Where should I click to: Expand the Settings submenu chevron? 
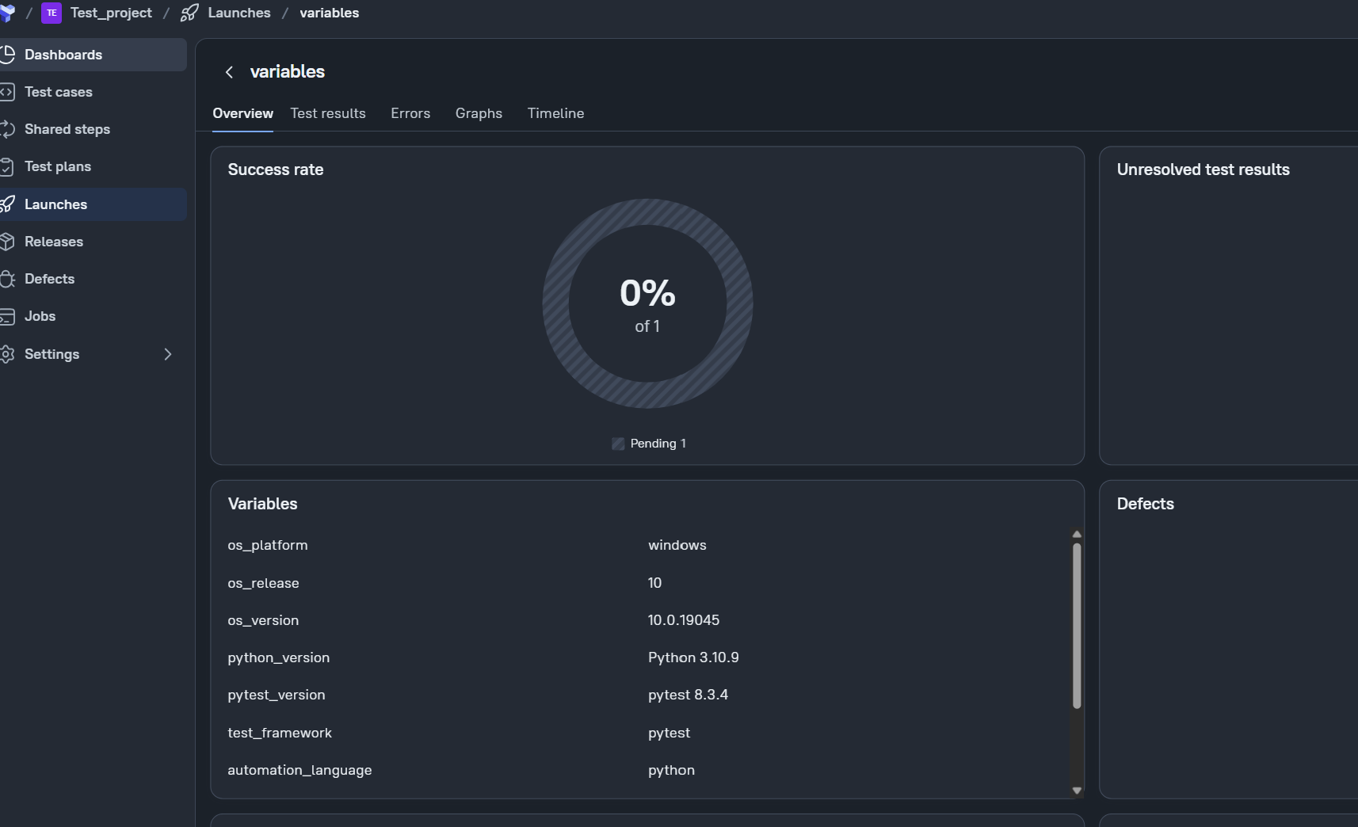(x=167, y=354)
